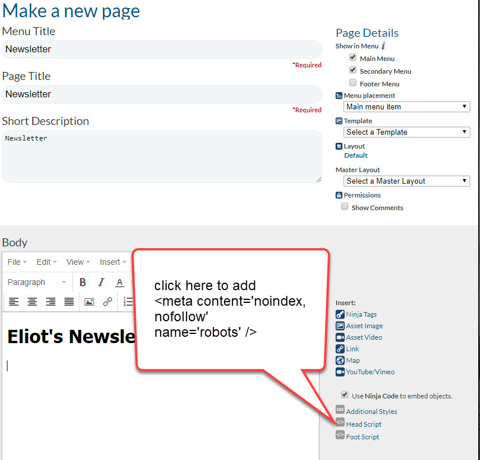480x460 pixels.
Task: Click the Head Script code icon
Action: click(340, 422)
